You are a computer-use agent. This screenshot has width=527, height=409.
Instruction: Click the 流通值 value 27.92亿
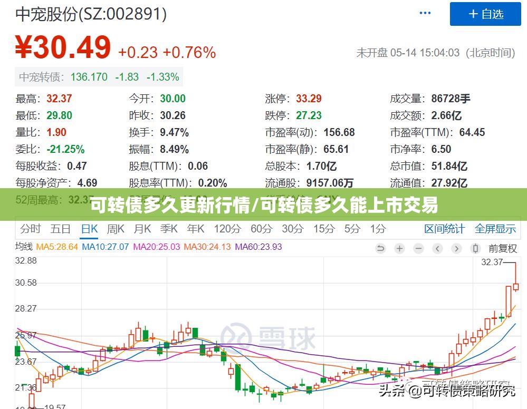(x=449, y=183)
